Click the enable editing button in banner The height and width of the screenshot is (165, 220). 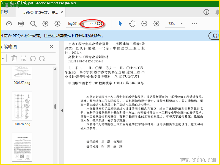tap(214, 36)
